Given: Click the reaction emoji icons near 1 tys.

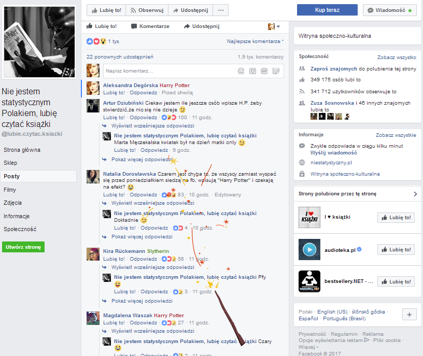Looking at the screenshot, I should coord(96,41).
